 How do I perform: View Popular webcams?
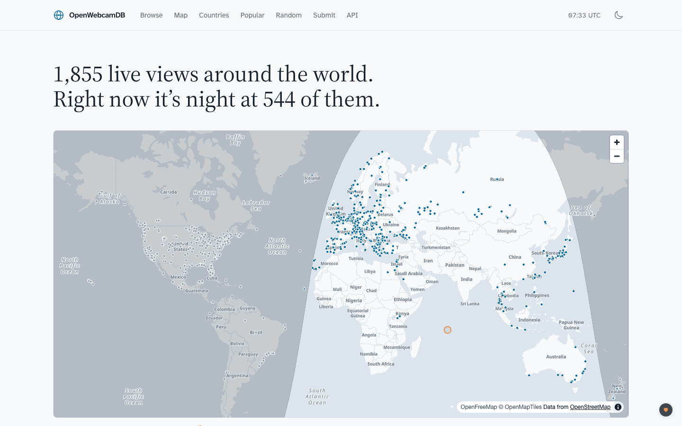tap(252, 15)
